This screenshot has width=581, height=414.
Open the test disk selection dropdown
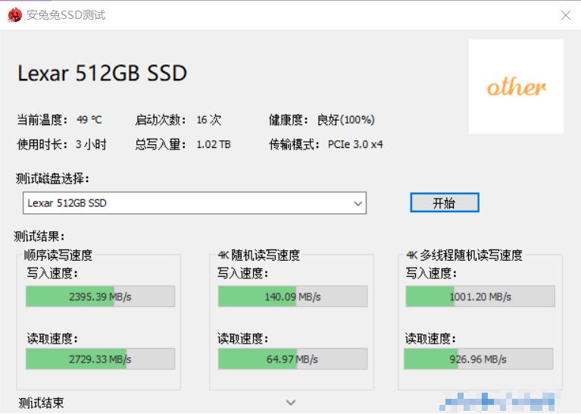pos(194,203)
